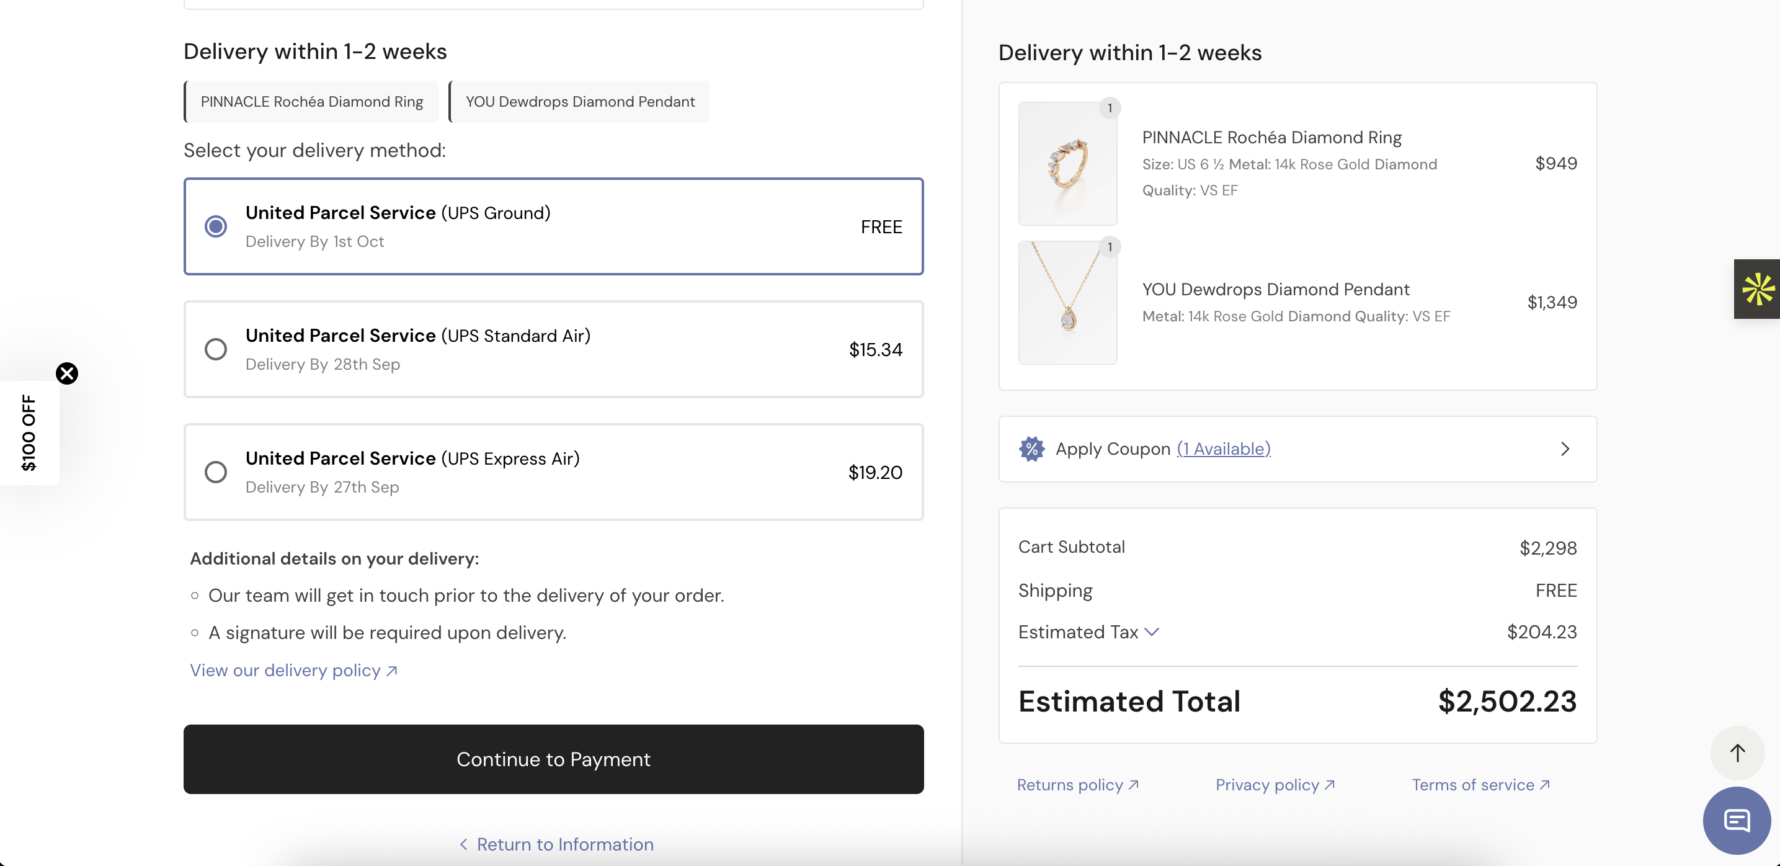
Task: Expand the Apply Coupon chevron
Action: point(1565,449)
